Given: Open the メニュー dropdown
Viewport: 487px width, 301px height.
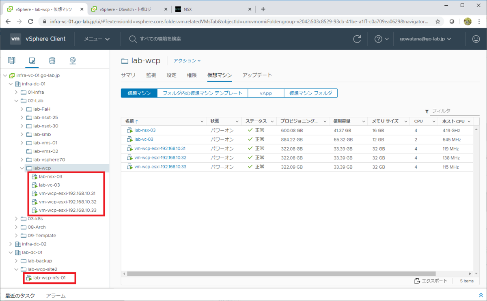Looking at the screenshot, I should [x=97, y=39].
